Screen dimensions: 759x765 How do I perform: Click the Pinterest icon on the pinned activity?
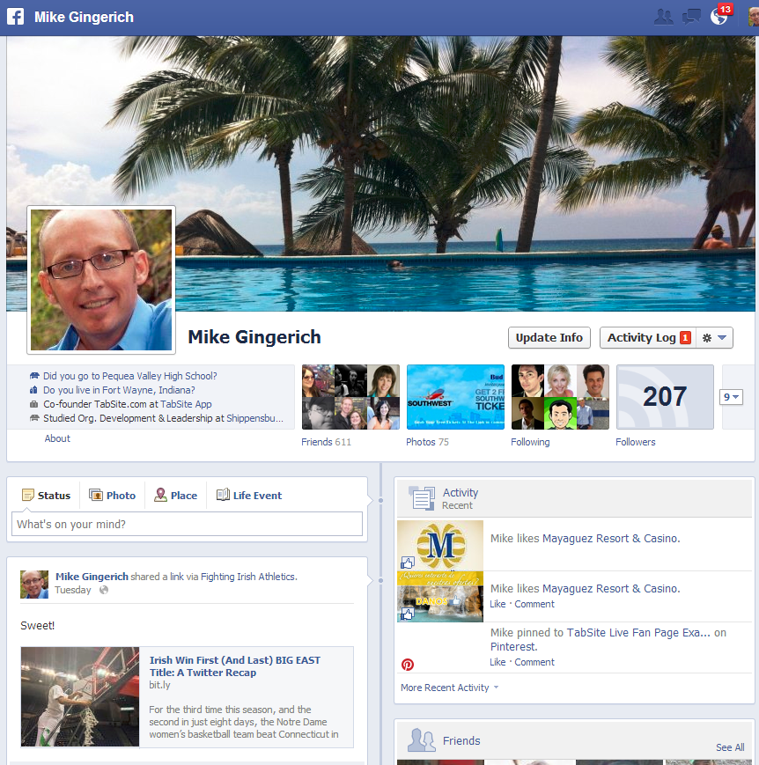[407, 664]
